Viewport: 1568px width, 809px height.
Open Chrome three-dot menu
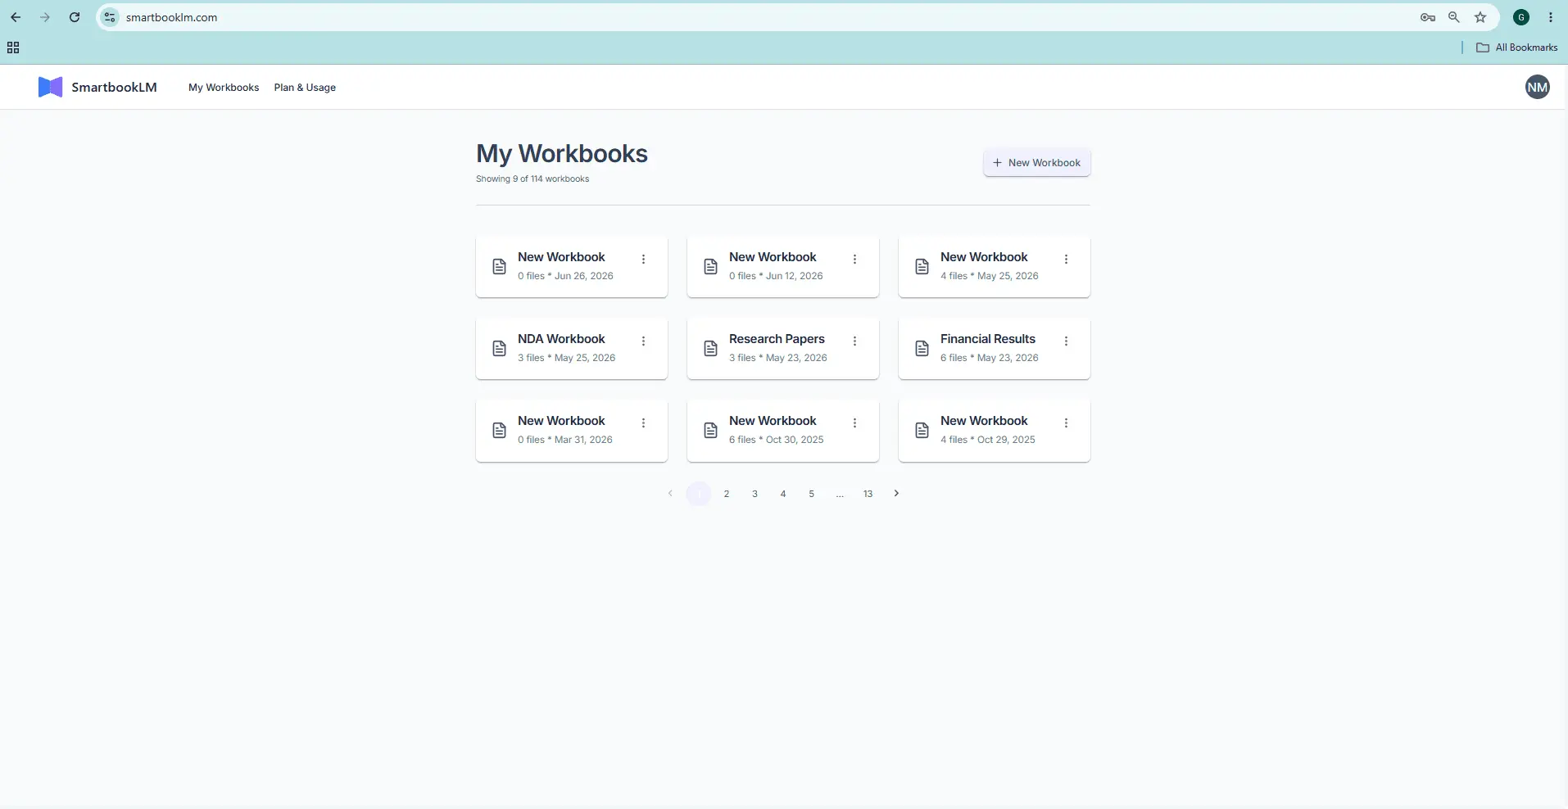pos(1551,17)
